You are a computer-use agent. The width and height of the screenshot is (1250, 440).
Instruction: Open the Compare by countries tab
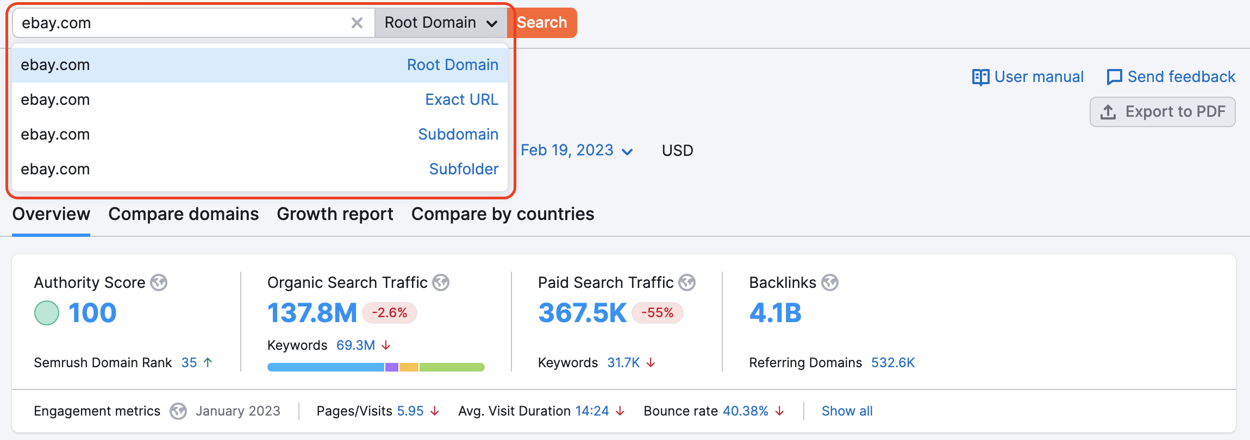503,214
